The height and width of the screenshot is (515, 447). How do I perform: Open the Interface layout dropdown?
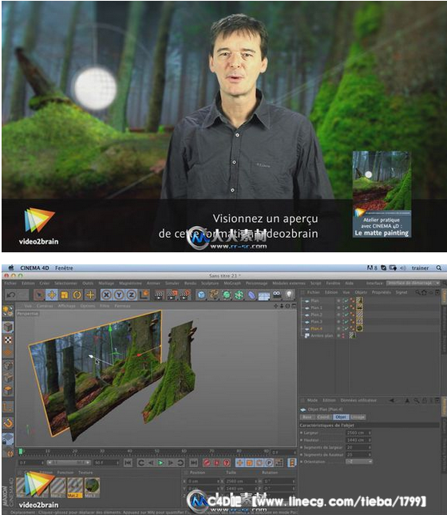(x=413, y=283)
